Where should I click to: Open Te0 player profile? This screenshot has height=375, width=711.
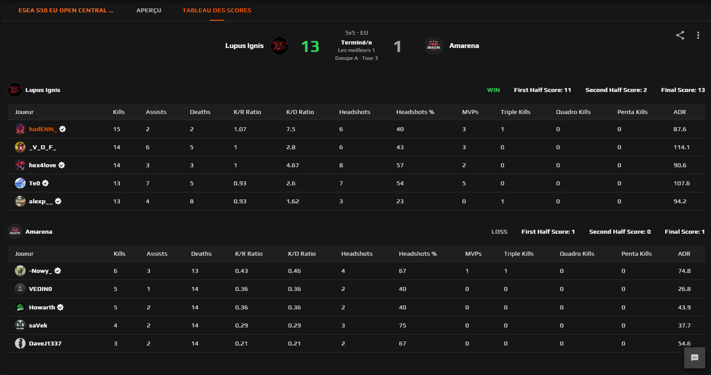[34, 184]
